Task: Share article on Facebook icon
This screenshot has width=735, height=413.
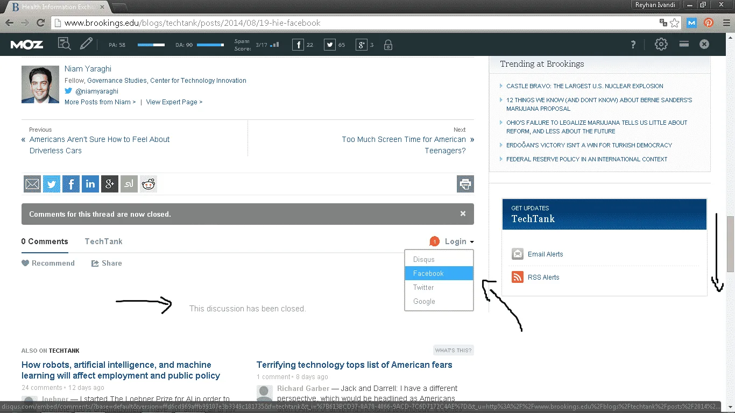Action: point(71,184)
